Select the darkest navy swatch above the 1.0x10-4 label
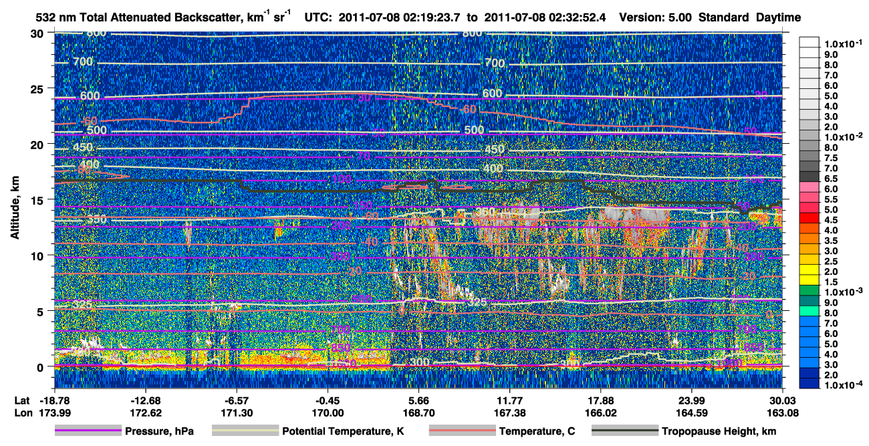Image resolution: width=869 pixels, height=446 pixels. (x=809, y=384)
